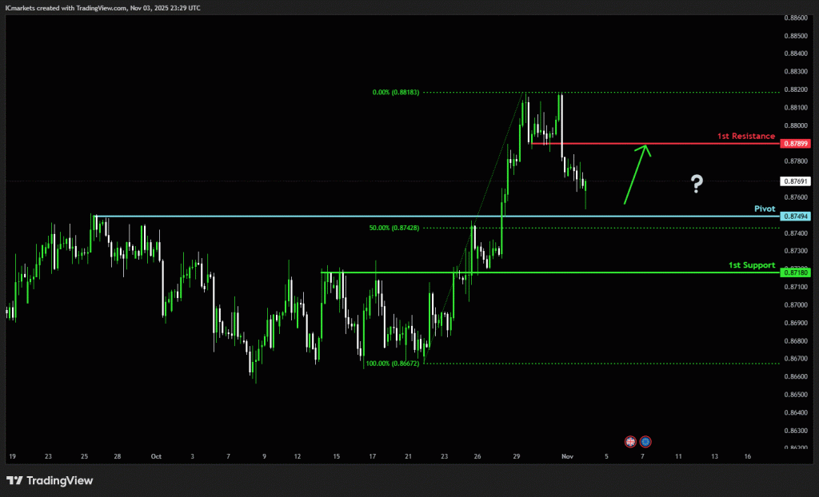This screenshot has width=819, height=497.
Task: Click the 0.86200 price axis label
Action: [796, 448]
